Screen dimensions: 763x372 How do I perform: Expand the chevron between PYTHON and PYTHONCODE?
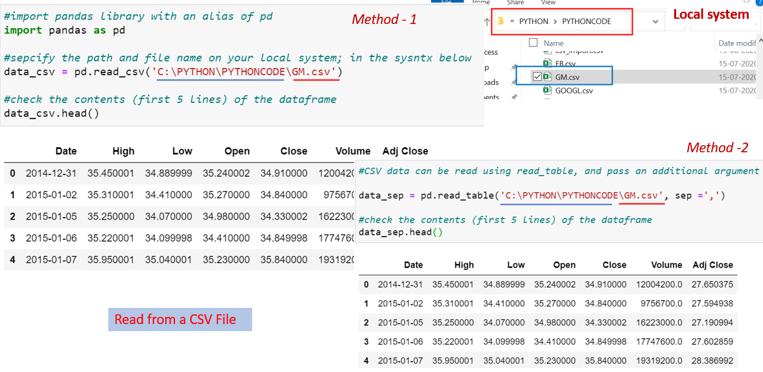[x=555, y=22]
